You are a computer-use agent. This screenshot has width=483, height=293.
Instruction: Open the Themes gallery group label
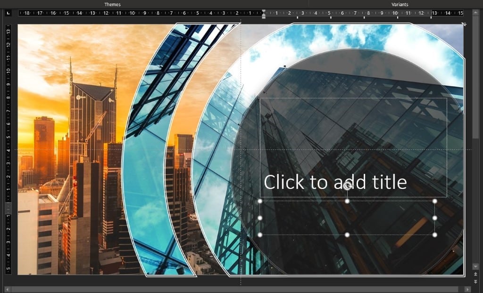(112, 4)
